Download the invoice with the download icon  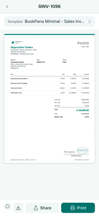coord(18,208)
